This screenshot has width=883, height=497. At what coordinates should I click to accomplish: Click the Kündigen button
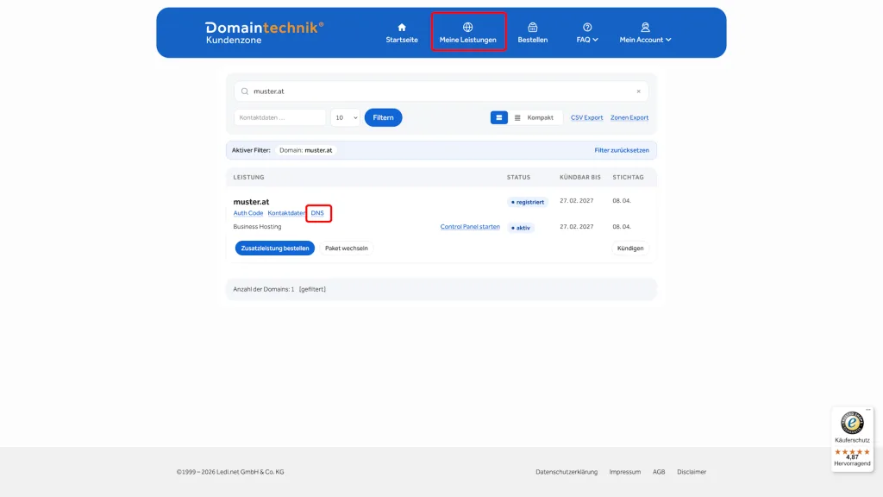629,248
